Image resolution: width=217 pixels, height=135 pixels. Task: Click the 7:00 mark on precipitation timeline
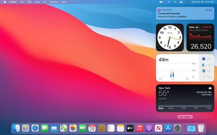[183, 108]
